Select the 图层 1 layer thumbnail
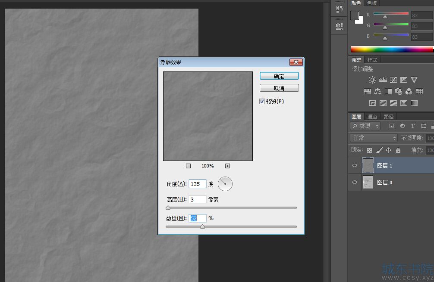434x282 pixels. tap(368, 165)
